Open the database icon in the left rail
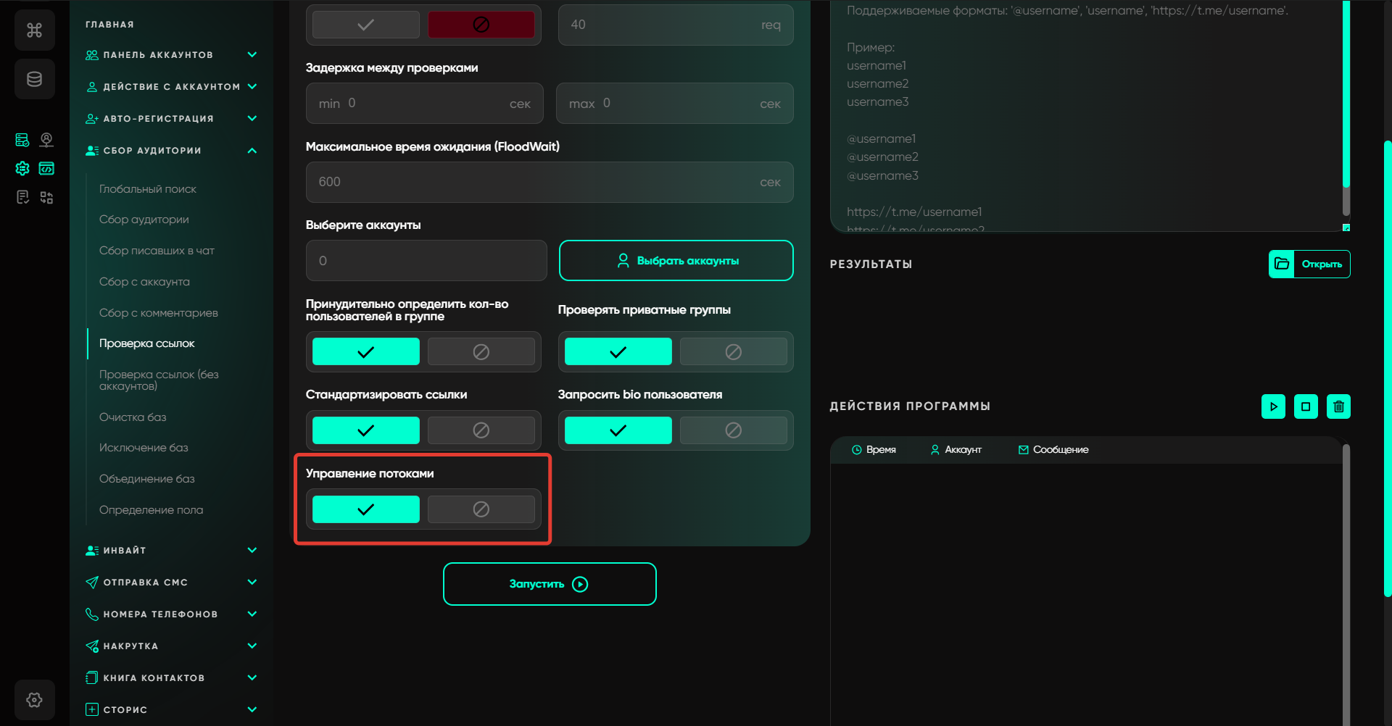This screenshot has width=1392, height=726. [x=34, y=79]
